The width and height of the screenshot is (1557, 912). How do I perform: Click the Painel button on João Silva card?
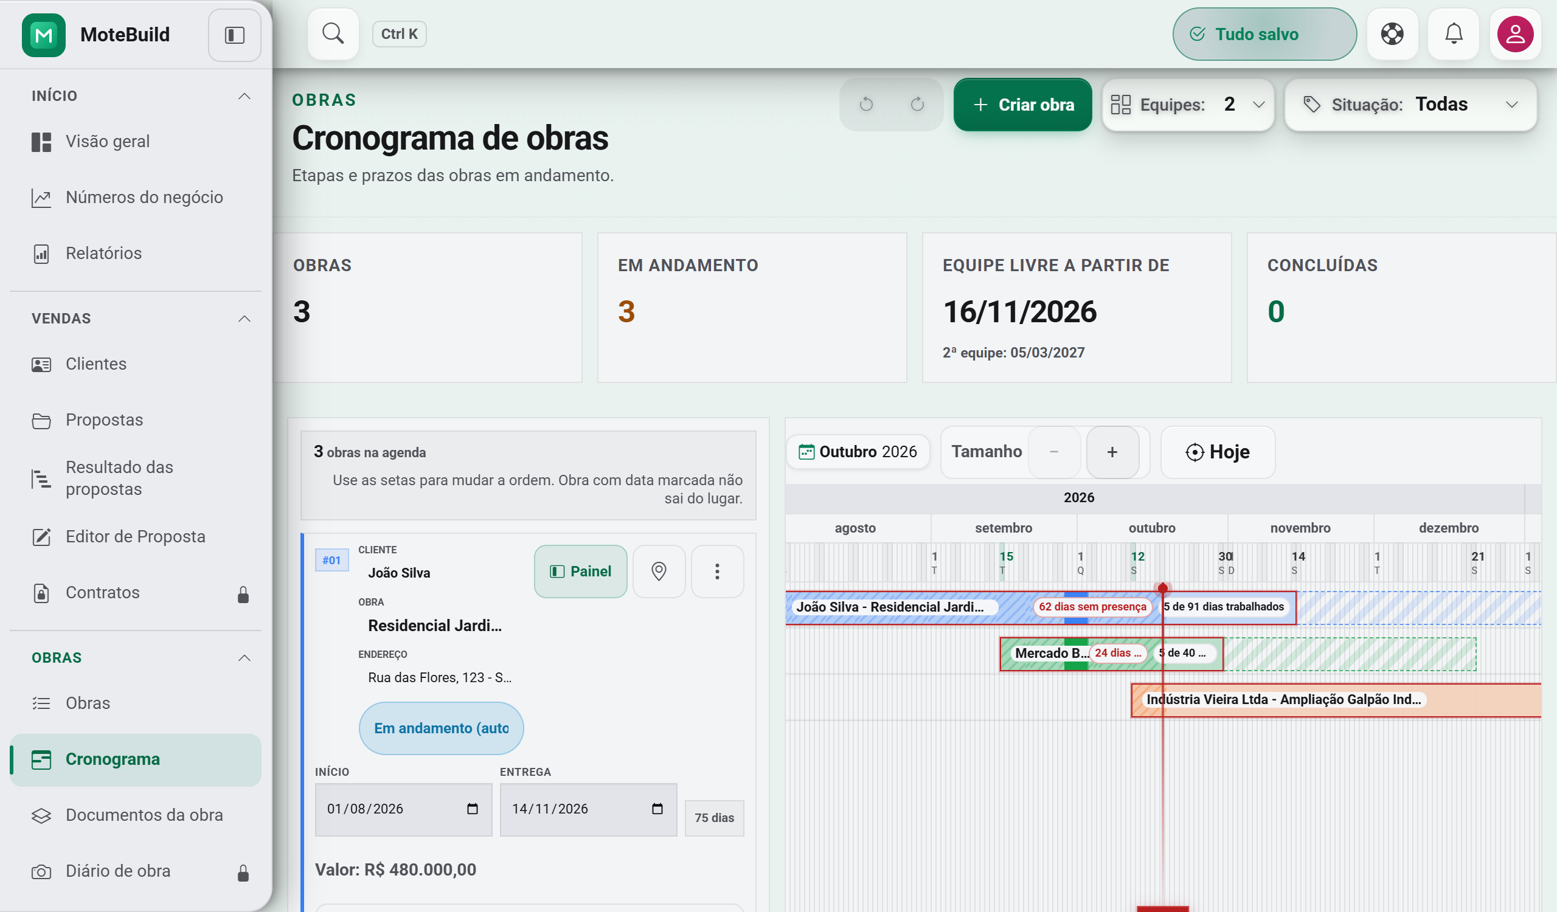tap(580, 571)
